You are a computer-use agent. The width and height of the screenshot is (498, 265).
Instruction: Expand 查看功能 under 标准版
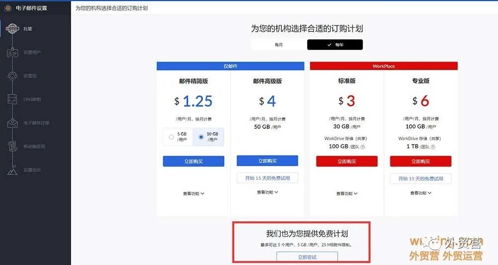coord(347,193)
